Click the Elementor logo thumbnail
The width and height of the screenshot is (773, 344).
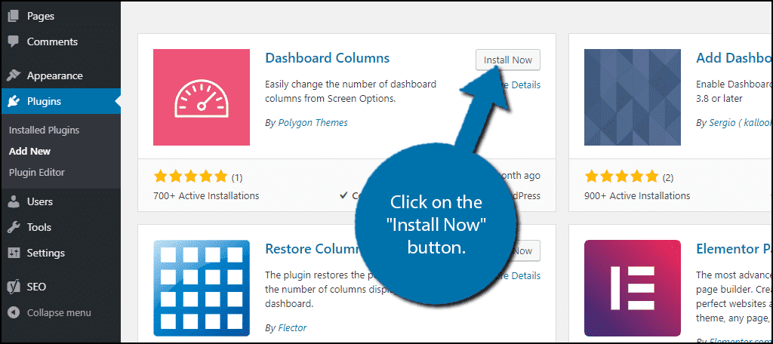pyautogui.click(x=633, y=288)
